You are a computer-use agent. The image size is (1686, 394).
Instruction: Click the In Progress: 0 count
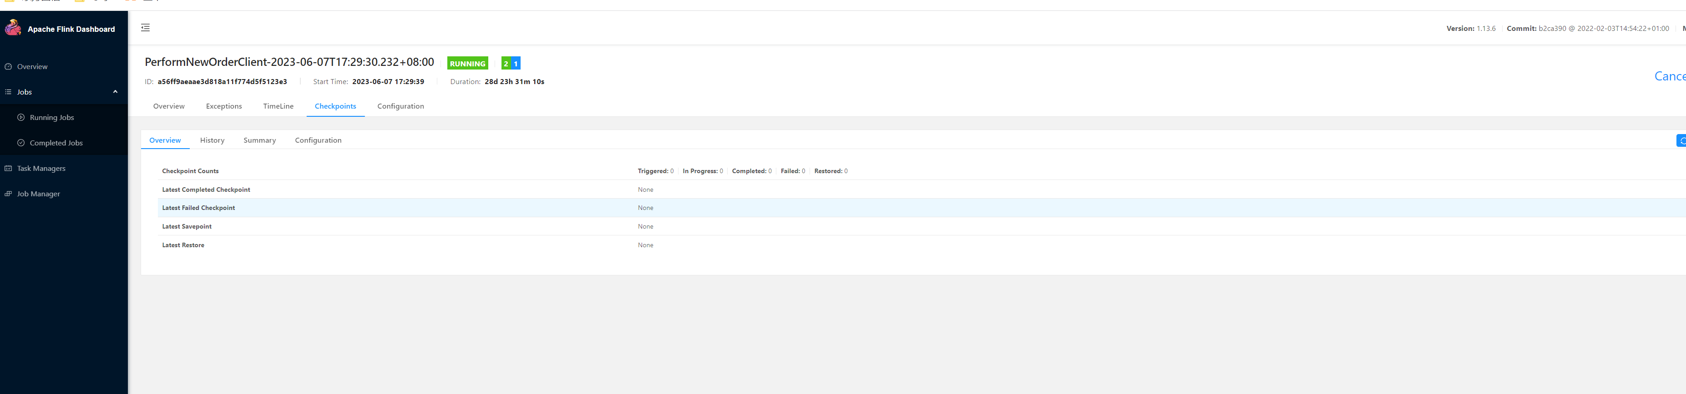[x=703, y=171]
